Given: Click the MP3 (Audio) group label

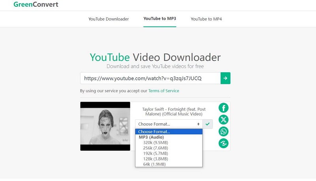Looking at the screenshot, I should [x=151, y=137].
